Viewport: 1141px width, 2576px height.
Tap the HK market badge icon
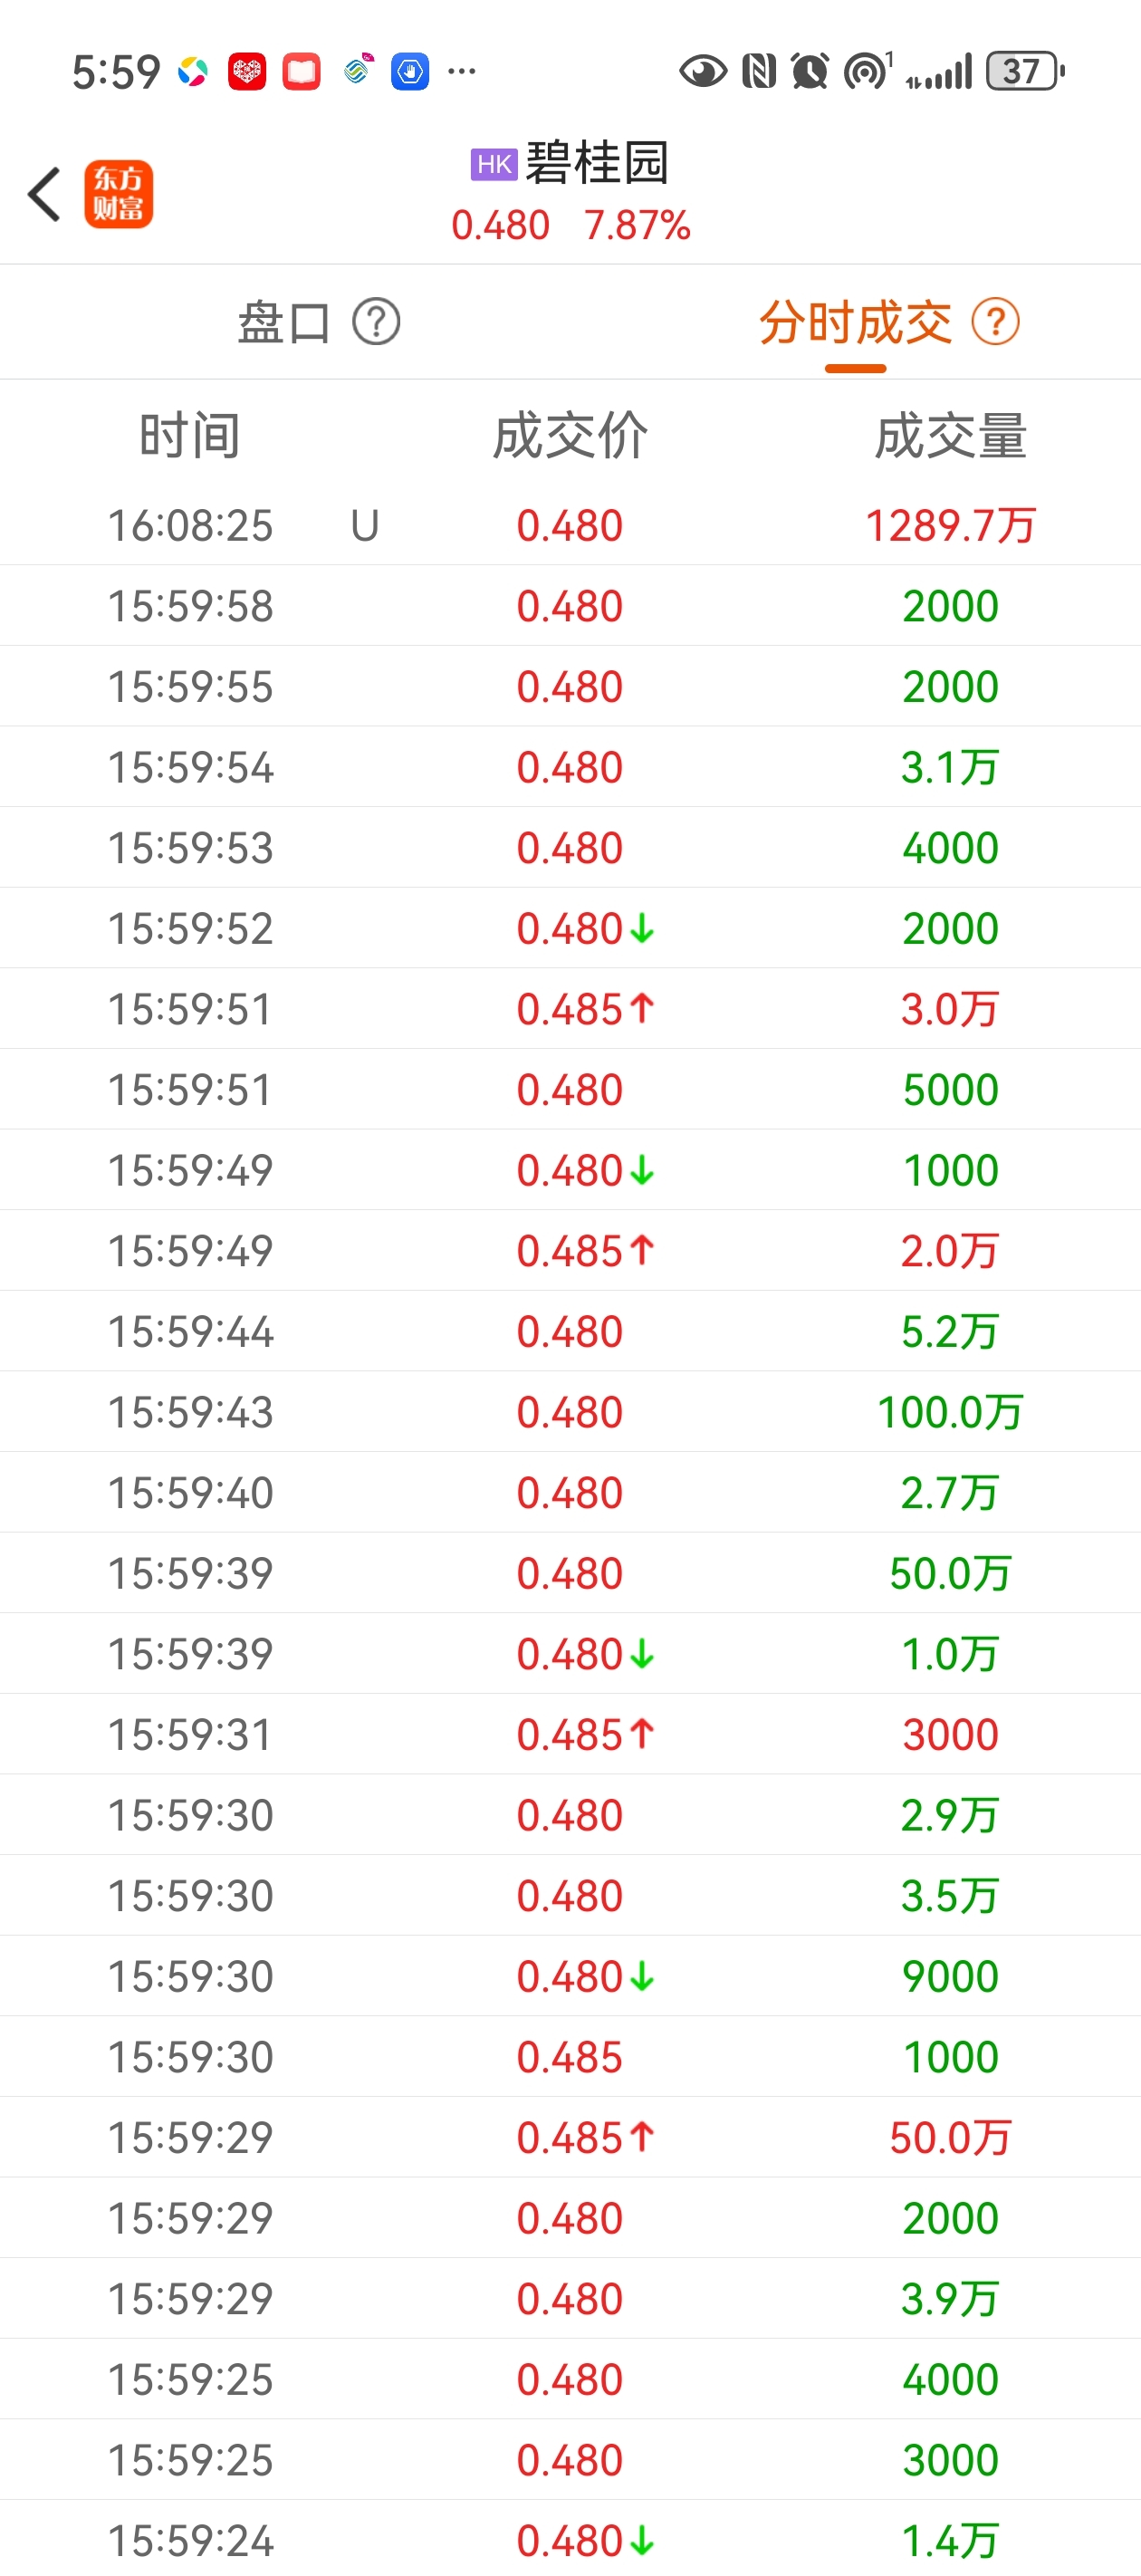click(x=494, y=164)
